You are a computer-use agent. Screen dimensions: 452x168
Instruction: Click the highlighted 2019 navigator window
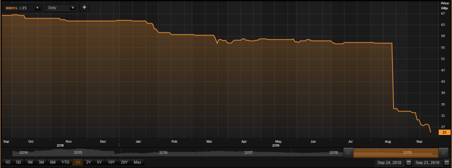396,153
